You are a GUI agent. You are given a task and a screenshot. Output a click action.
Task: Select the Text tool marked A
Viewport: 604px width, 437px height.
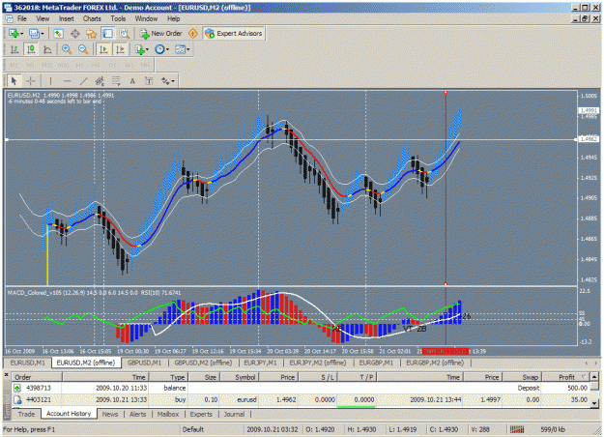(x=132, y=81)
